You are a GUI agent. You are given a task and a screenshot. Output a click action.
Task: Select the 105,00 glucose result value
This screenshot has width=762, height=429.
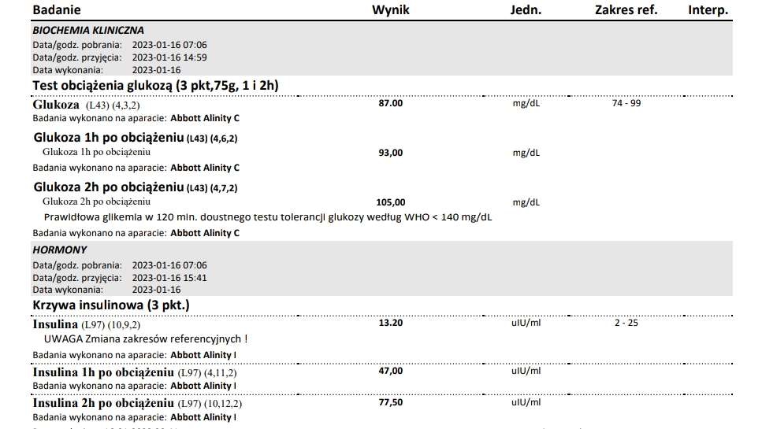392,202
